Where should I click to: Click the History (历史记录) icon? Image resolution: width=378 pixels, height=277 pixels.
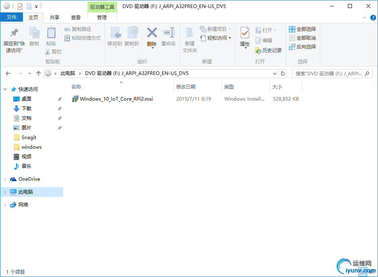click(258, 51)
